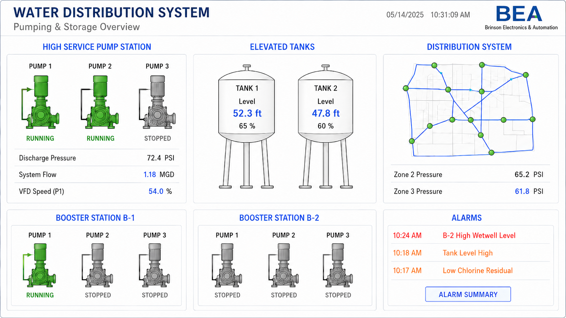Image resolution: width=566 pixels, height=318 pixels.
Task: Click High Service Pump 1 RUNNING status
Action: (x=40, y=139)
